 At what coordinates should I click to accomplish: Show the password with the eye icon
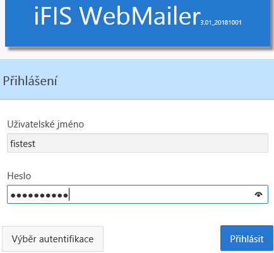[x=258, y=194]
